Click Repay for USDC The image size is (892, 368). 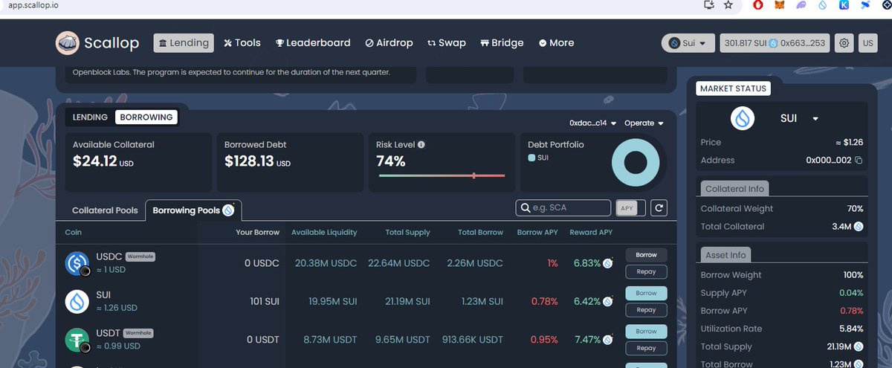[x=646, y=272]
